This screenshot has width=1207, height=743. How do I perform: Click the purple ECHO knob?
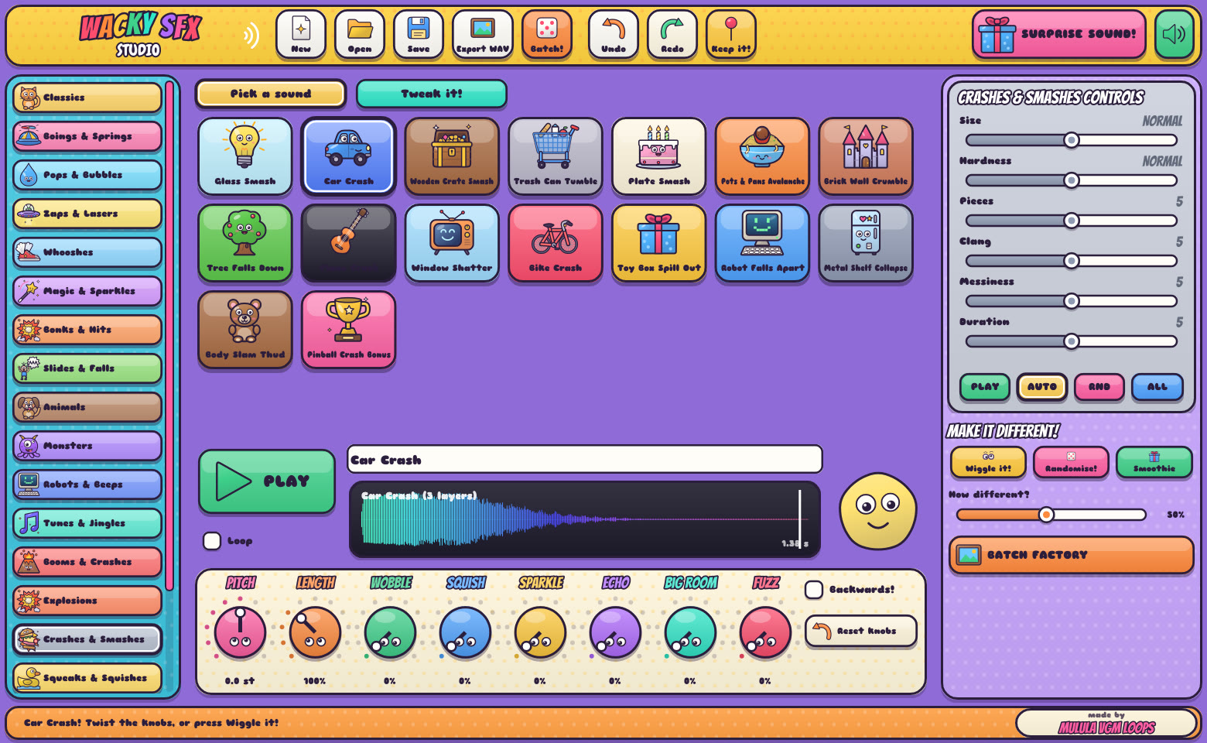click(x=615, y=632)
